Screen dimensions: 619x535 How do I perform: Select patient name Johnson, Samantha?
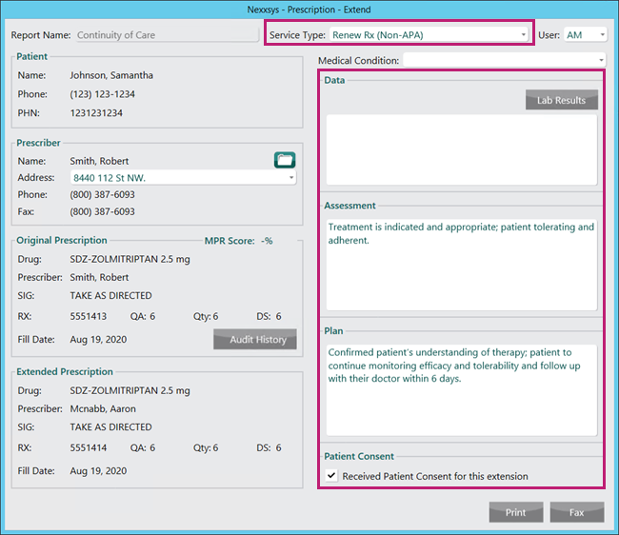point(111,75)
